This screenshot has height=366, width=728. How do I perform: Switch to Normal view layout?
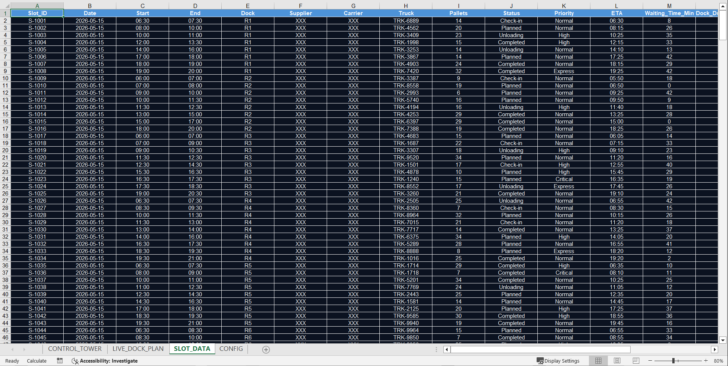(598, 361)
